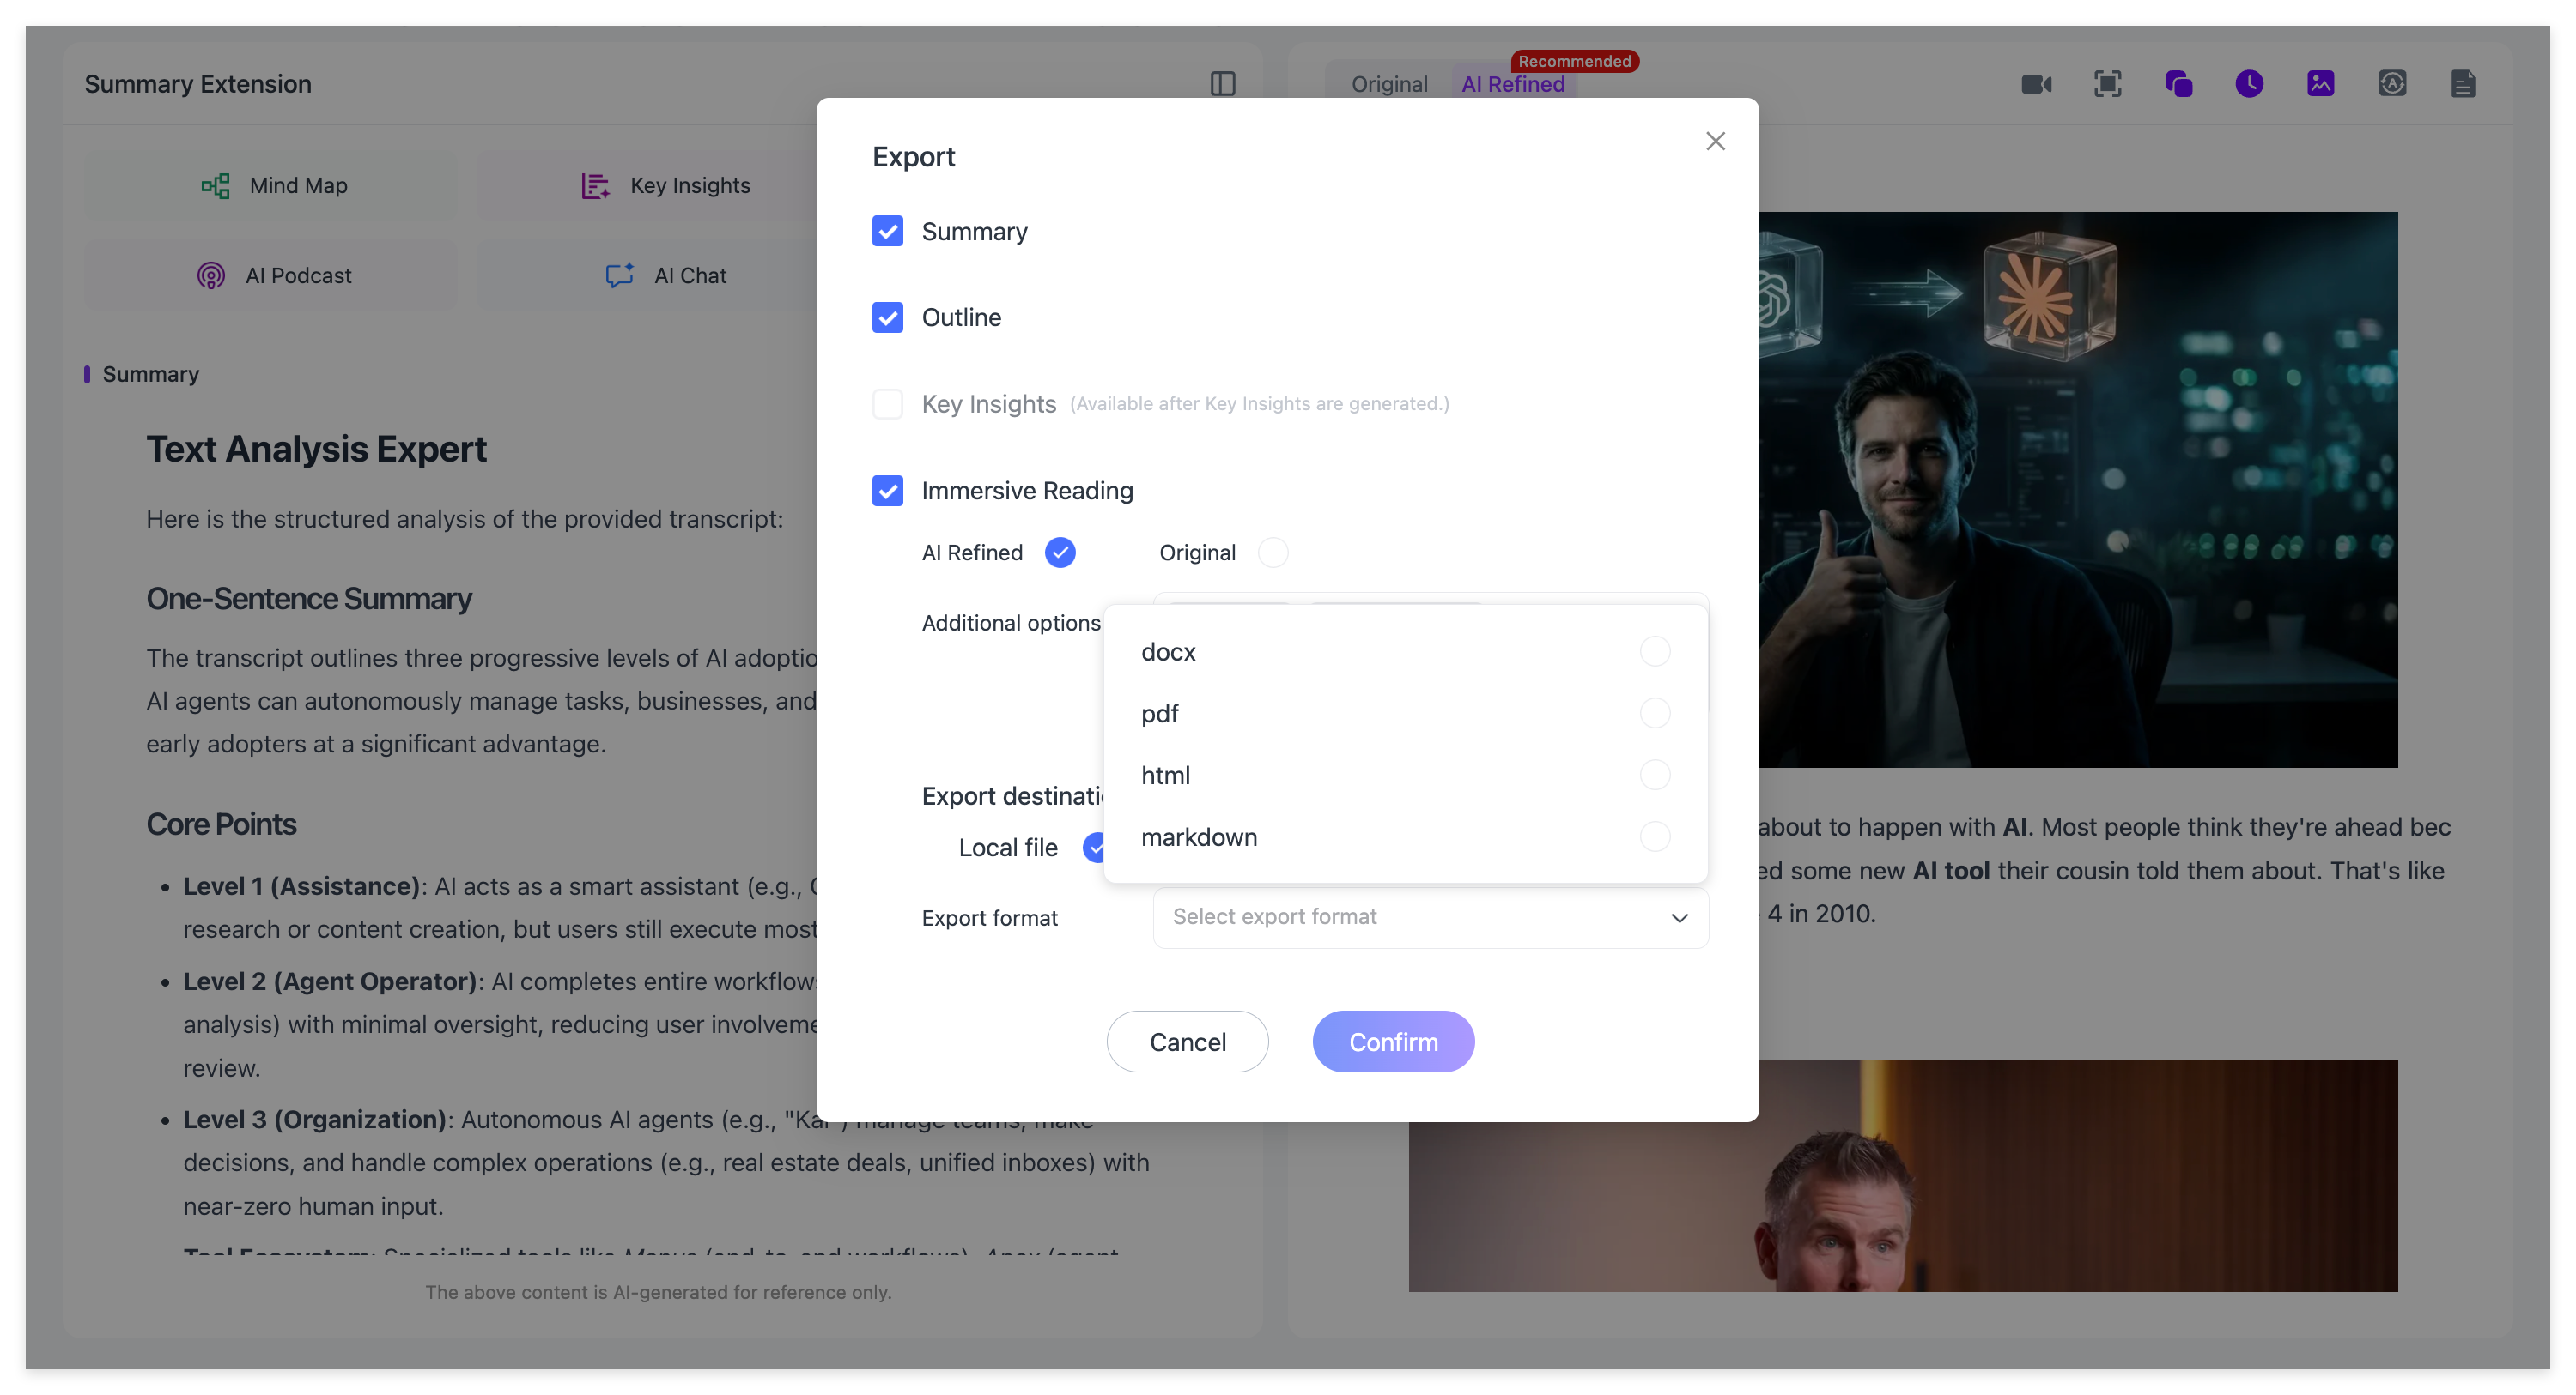
Task: Click the AI-generated disclaimer text
Action: 658,1292
